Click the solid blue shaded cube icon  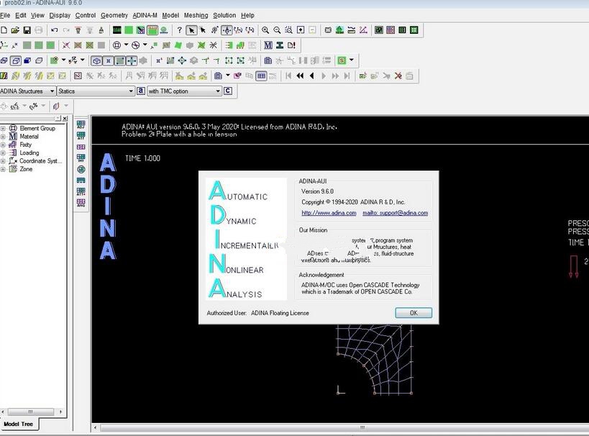[27, 60]
